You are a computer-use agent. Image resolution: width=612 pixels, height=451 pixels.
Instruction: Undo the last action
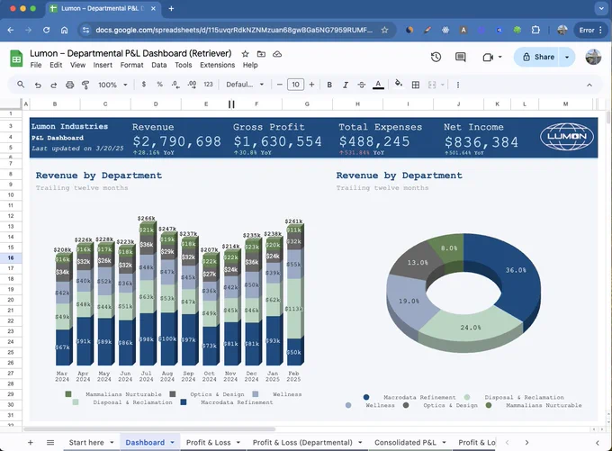click(38, 85)
